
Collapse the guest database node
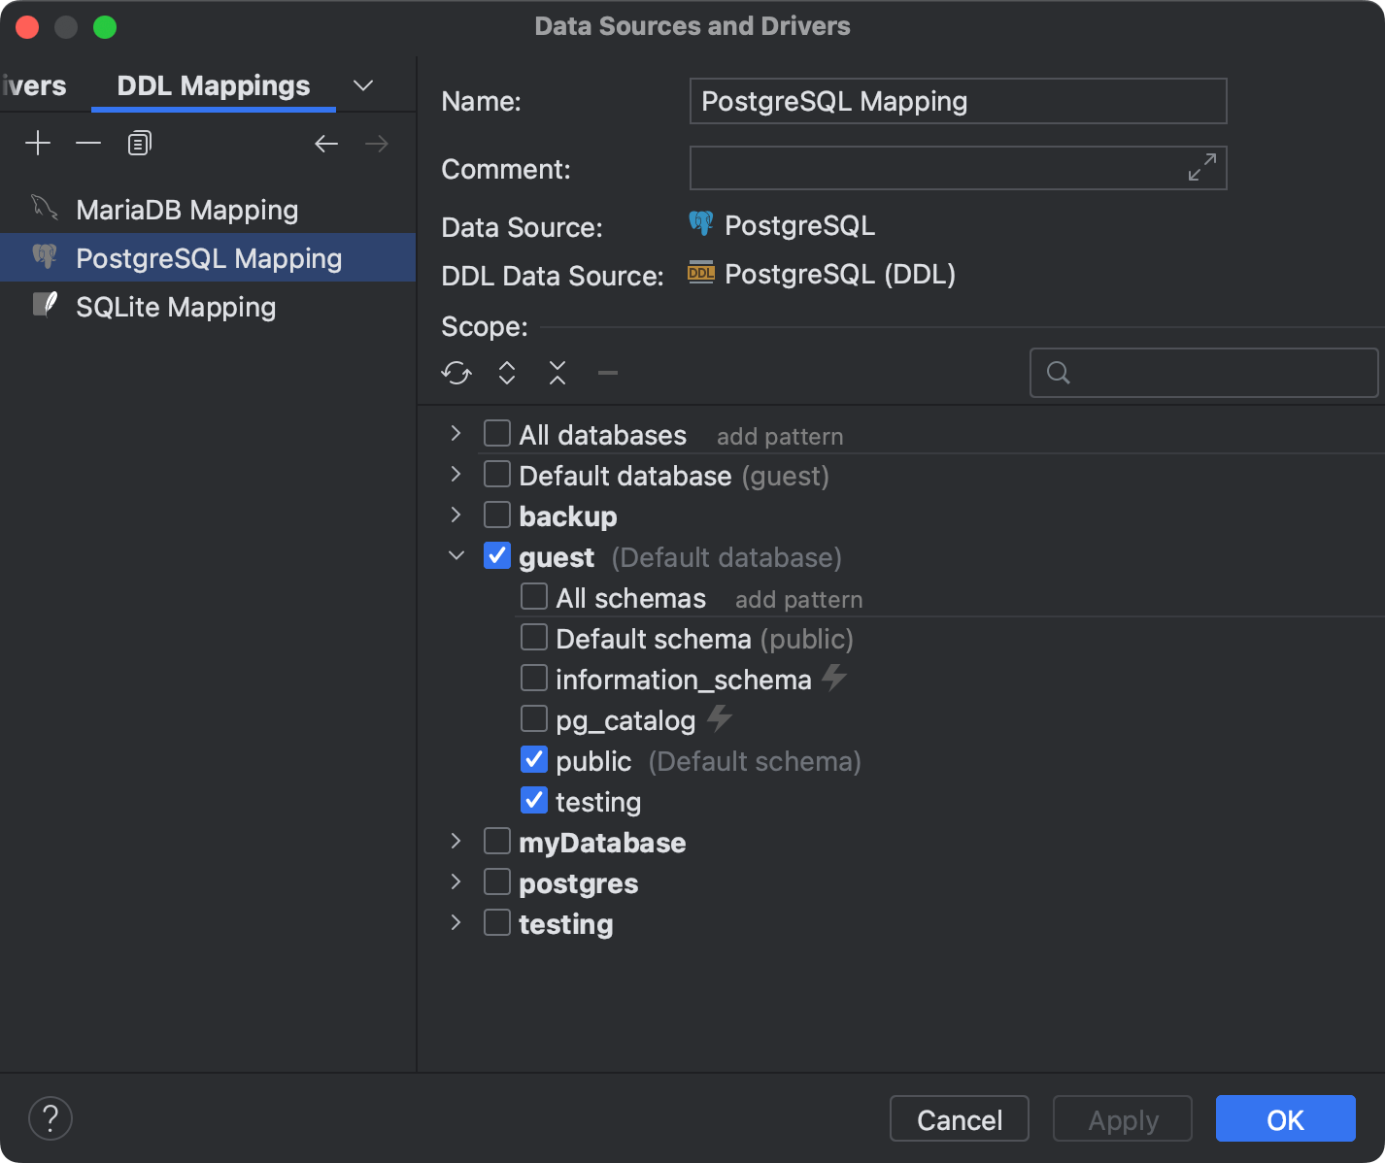point(456,555)
